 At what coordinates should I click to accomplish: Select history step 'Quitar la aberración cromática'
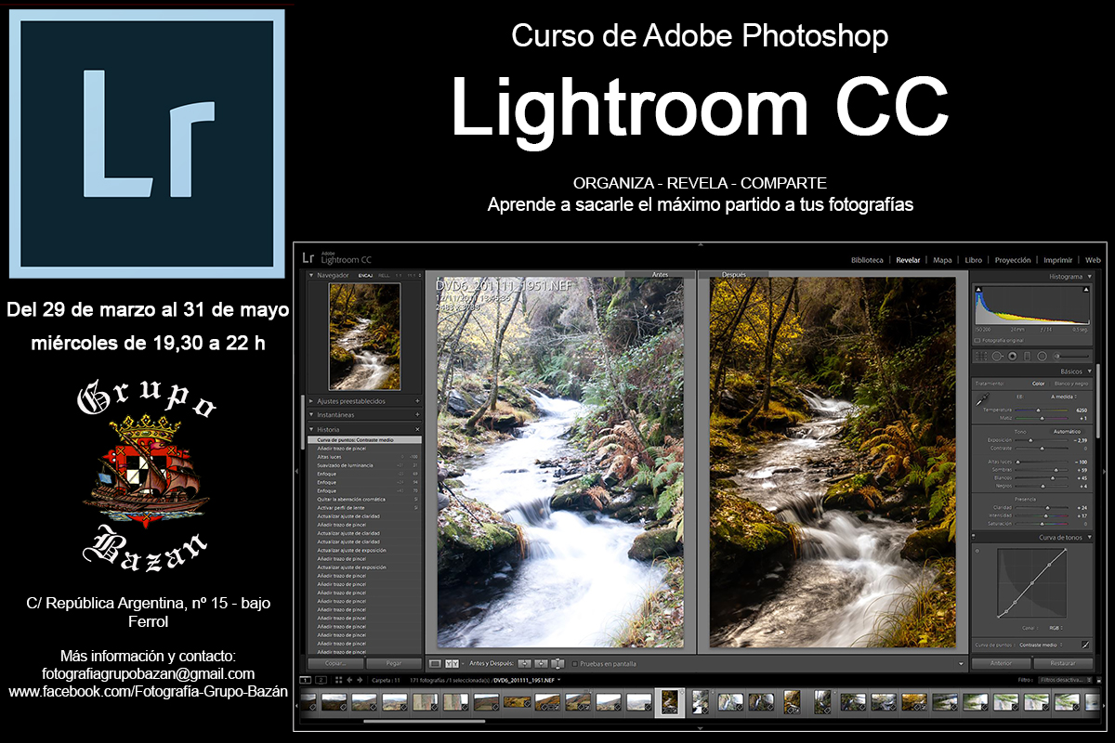pos(365,500)
